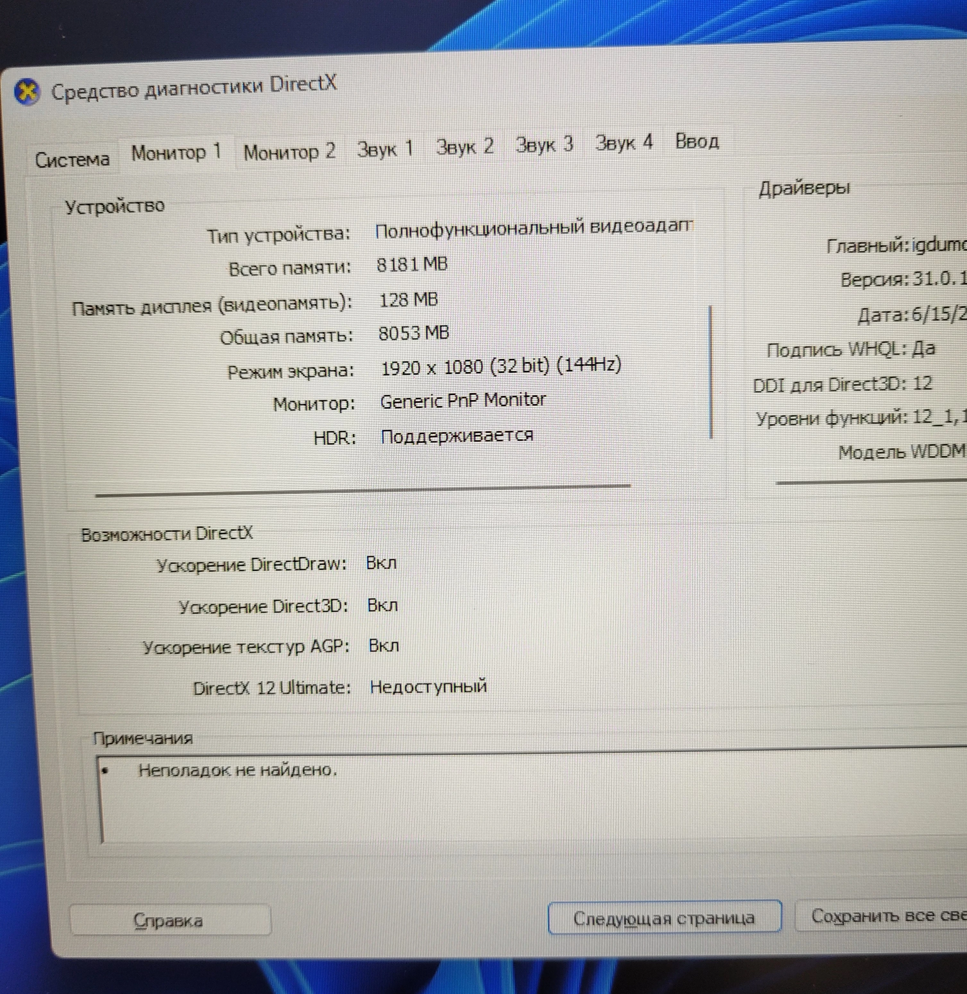Click the device info horizontal scrollbar
Image resolution: width=967 pixels, height=994 pixels.
click(x=363, y=490)
